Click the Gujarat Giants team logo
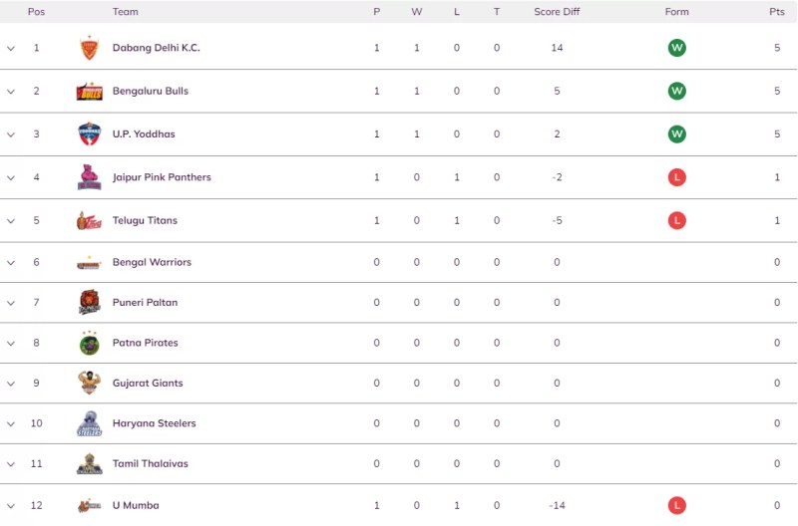The height and width of the screenshot is (526, 798). [89, 384]
